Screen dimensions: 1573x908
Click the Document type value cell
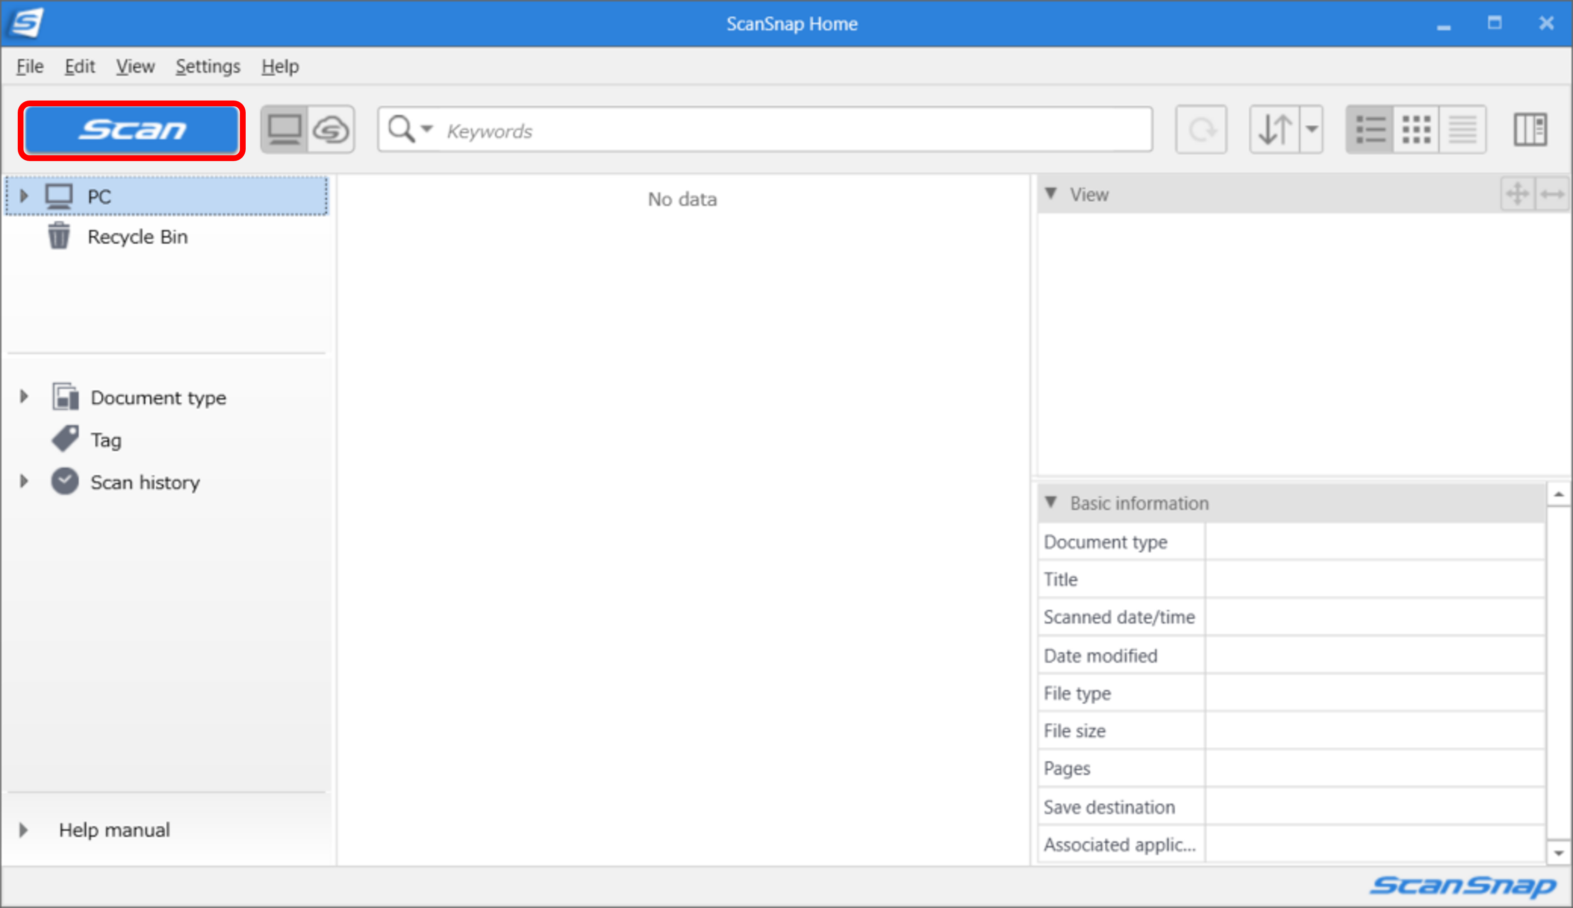[1376, 542]
